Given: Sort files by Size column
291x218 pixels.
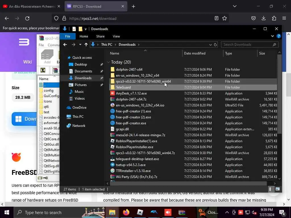Looking at the screenshot, I should (x=262, y=53).
